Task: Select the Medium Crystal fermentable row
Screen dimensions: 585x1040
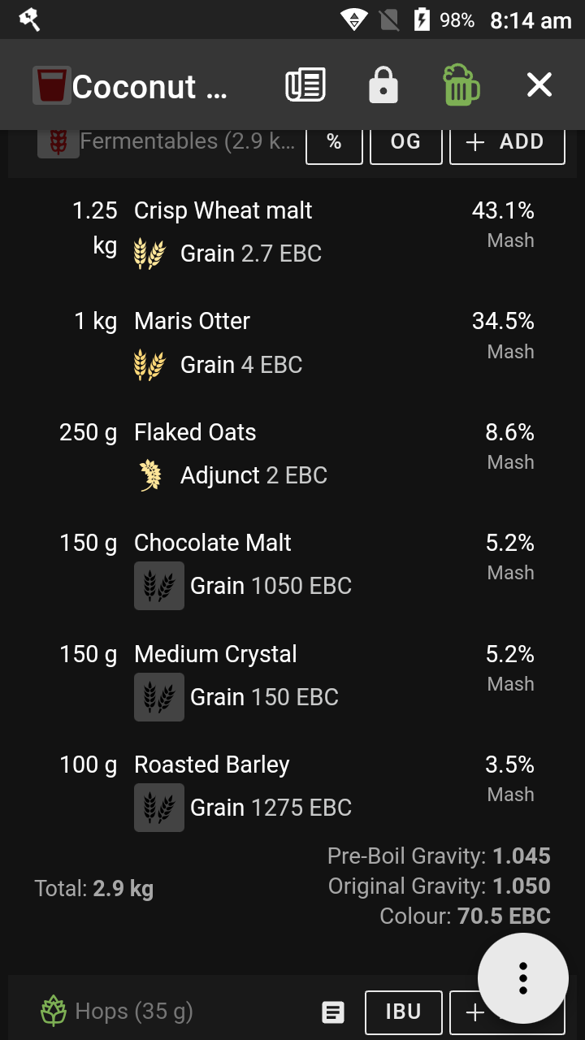Action: click(297, 676)
